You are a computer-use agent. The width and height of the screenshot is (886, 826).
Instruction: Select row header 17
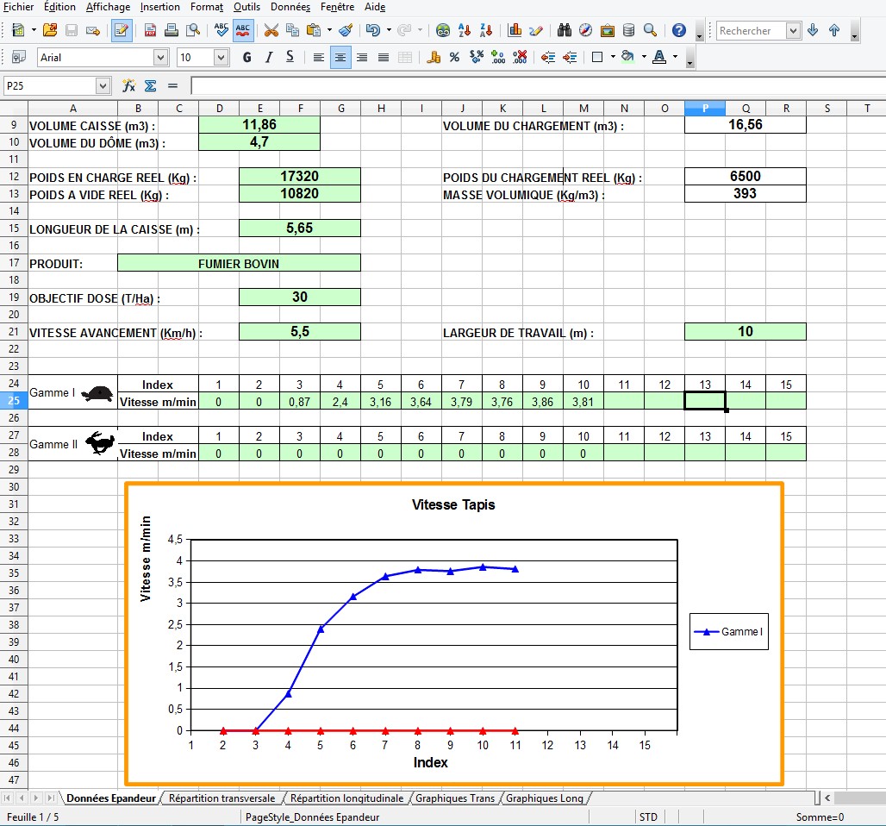14,263
